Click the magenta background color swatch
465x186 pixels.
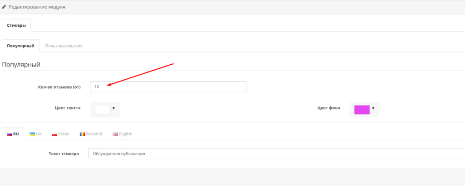point(361,110)
